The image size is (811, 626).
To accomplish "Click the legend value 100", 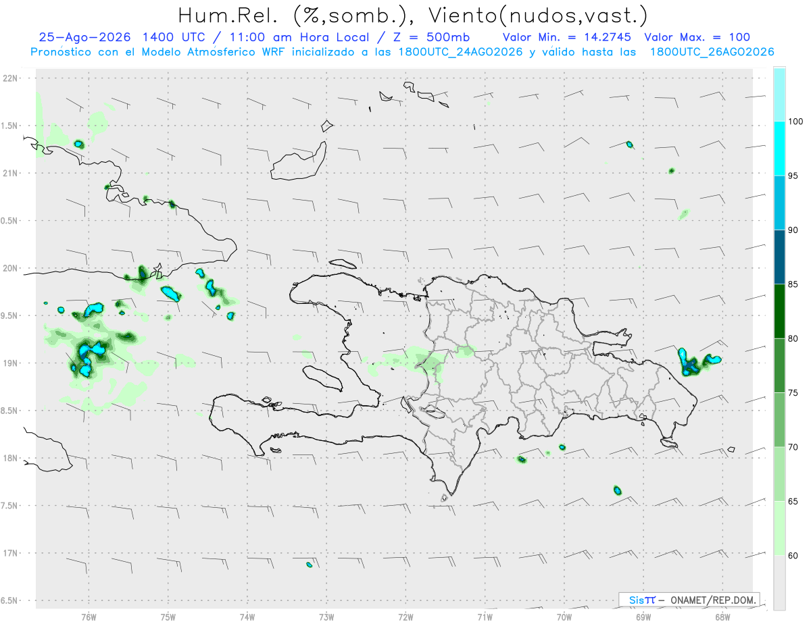I will tap(795, 122).
